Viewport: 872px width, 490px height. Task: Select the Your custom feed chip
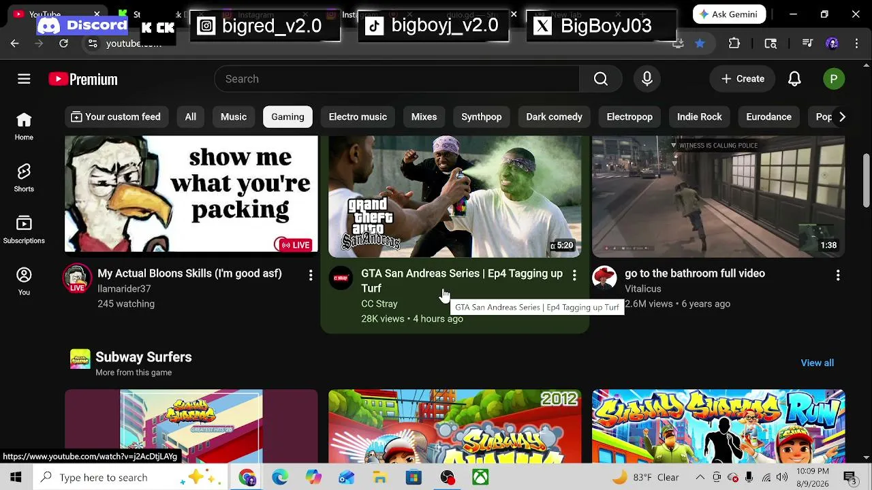115,117
